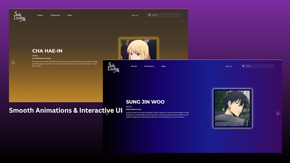Go to previous character in gold window

[13, 63]
